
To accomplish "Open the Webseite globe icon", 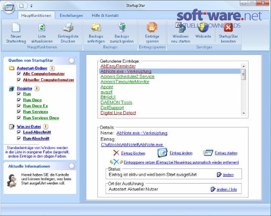I will [203, 27].
